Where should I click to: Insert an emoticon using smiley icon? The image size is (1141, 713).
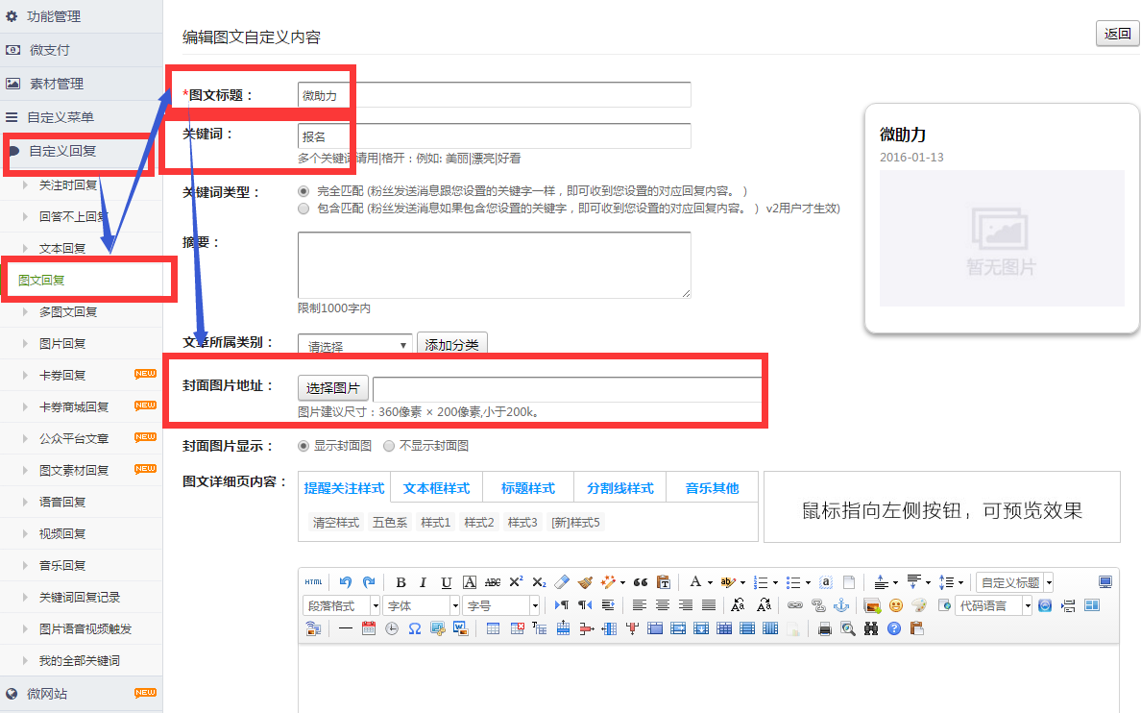point(896,605)
